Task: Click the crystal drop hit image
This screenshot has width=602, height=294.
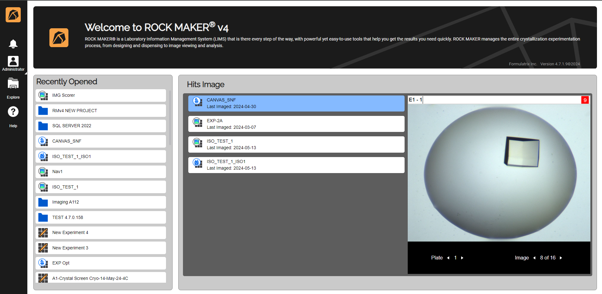Action: coord(499,173)
